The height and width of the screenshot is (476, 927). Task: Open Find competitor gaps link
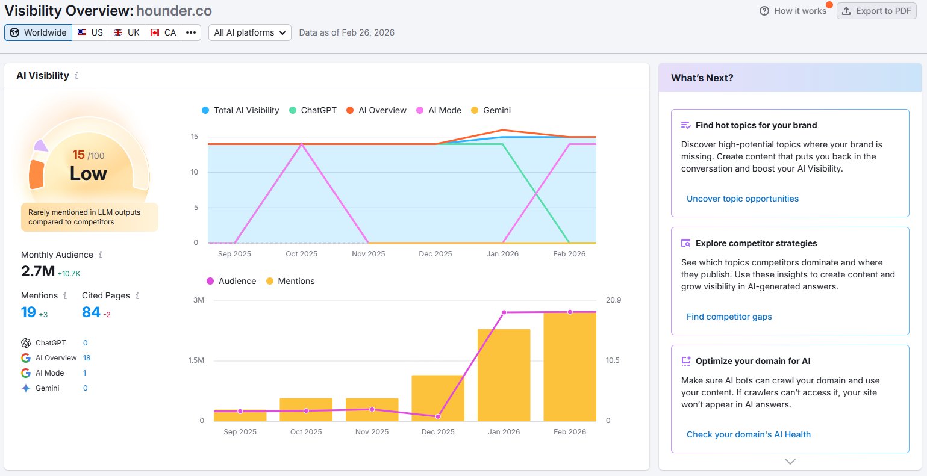729,317
